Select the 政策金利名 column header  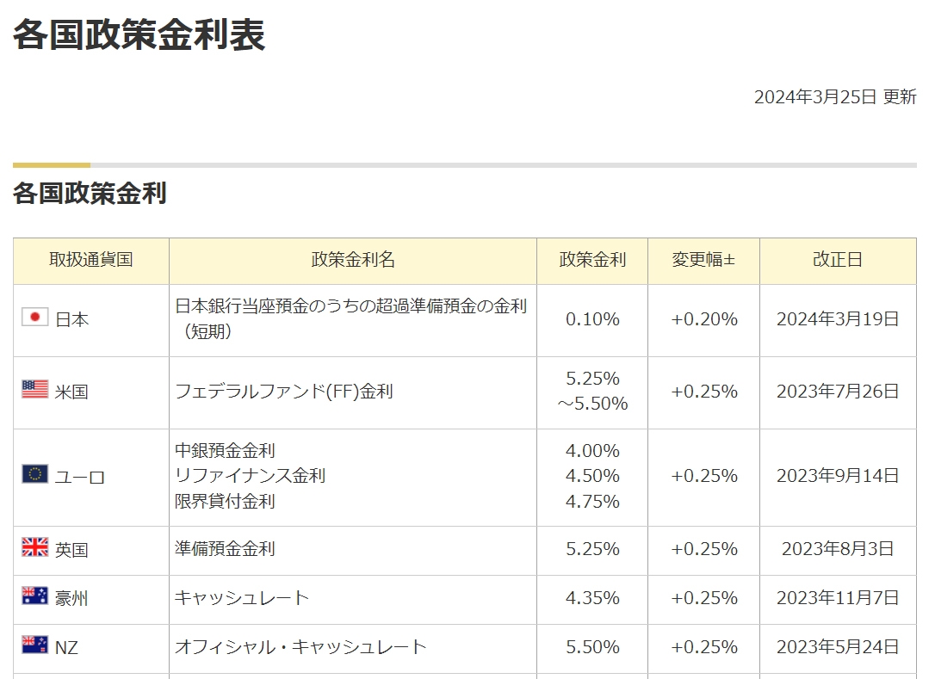[353, 261]
